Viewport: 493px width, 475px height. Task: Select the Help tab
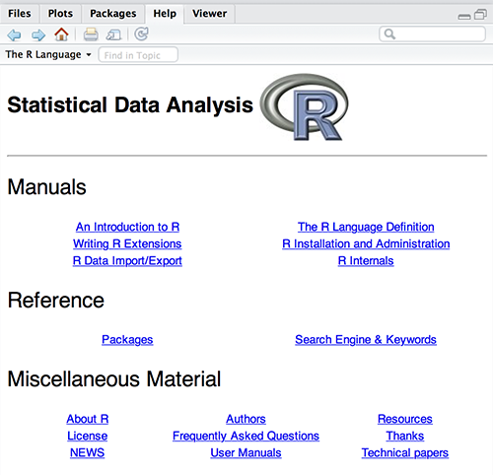pyautogui.click(x=165, y=14)
